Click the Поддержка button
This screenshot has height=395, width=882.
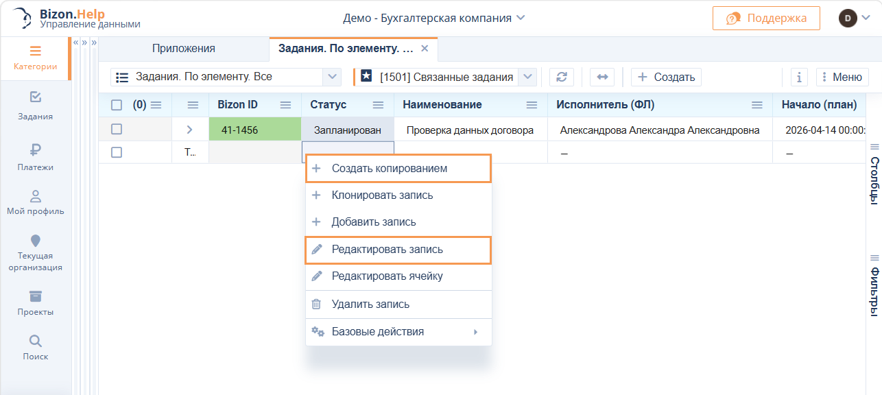pyautogui.click(x=766, y=18)
